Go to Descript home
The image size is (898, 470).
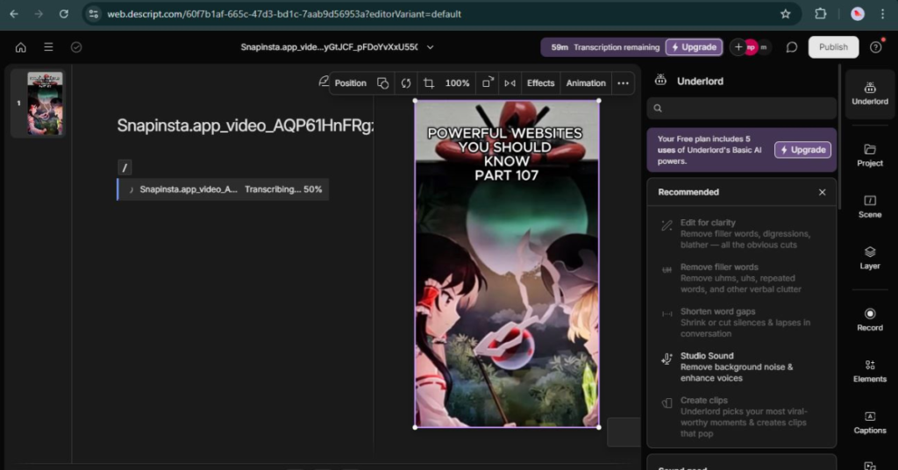coord(21,47)
